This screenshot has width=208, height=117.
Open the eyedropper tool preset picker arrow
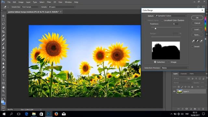8,7
